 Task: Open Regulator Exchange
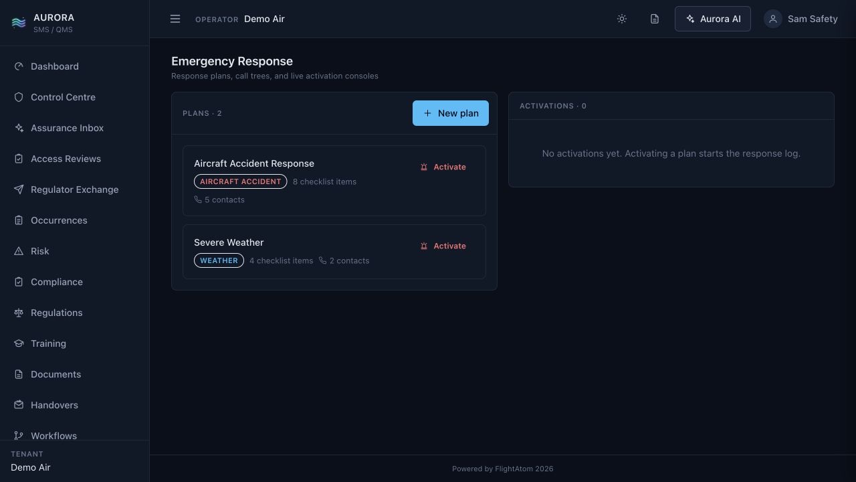tap(74, 189)
